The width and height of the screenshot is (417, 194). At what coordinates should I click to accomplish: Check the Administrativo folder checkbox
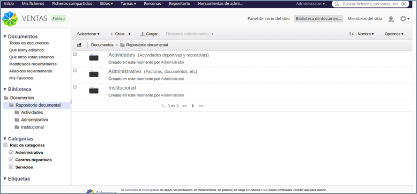pyautogui.click(x=75, y=70)
